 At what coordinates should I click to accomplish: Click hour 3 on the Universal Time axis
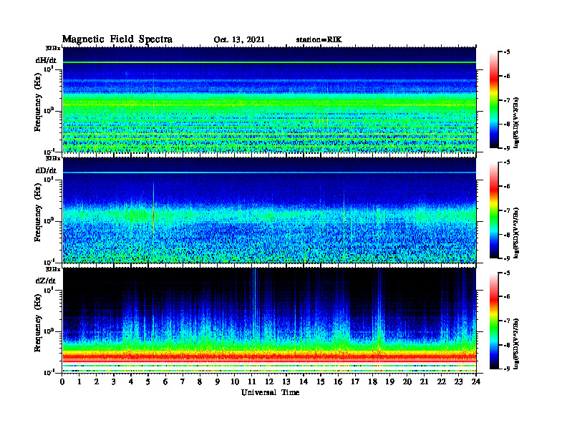tap(114, 381)
